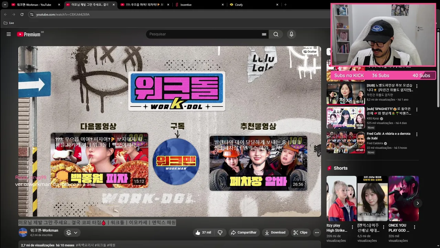The height and width of the screenshot is (248, 440).
Task: Open the #해원 hashtag
Action: (111, 245)
